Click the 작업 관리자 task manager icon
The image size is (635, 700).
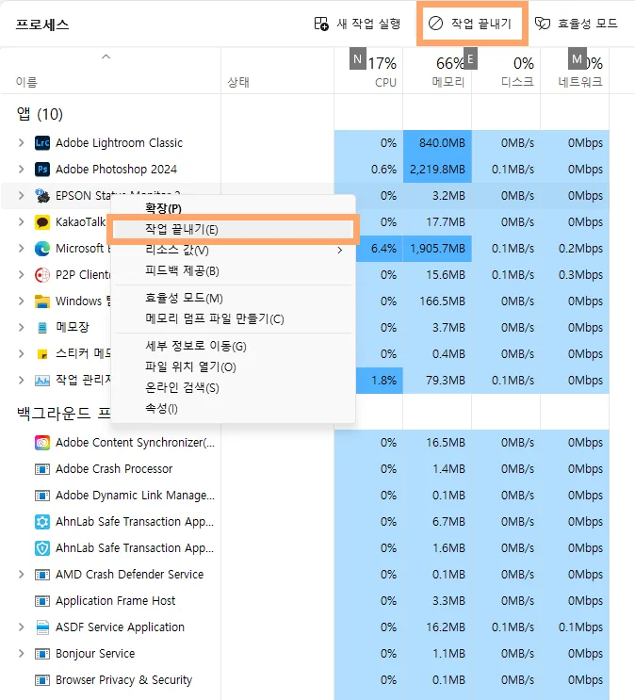click(42, 381)
